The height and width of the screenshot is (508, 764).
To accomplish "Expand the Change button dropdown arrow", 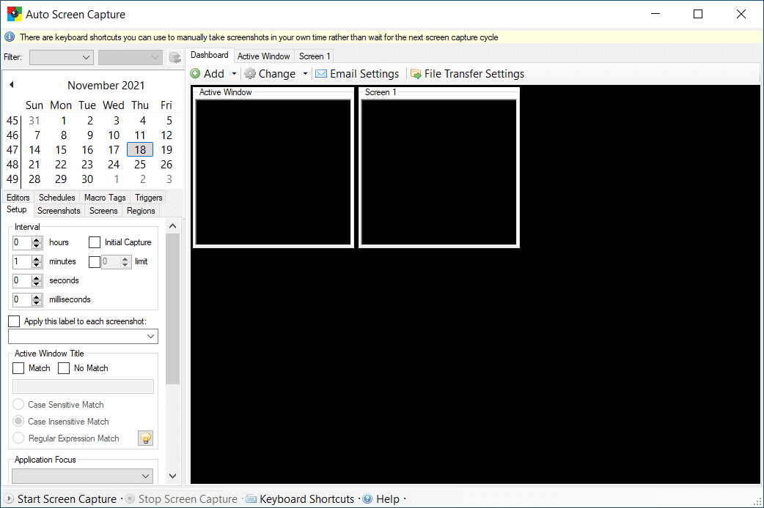I will pos(305,74).
